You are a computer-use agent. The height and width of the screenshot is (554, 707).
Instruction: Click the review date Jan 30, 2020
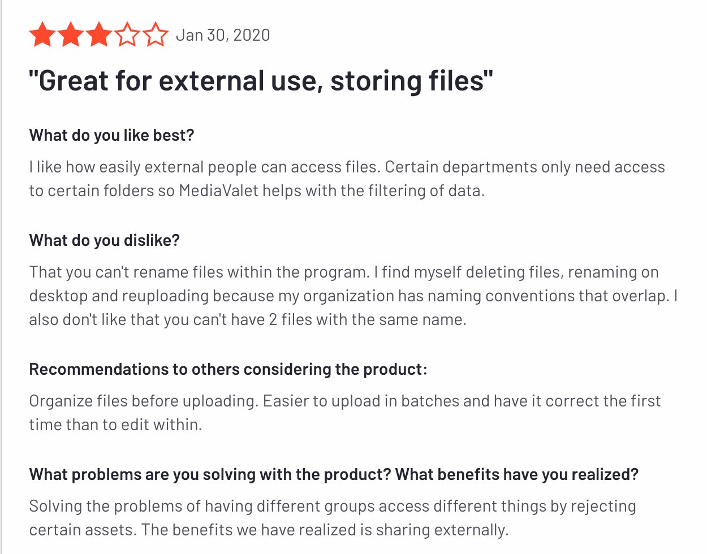(x=223, y=35)
